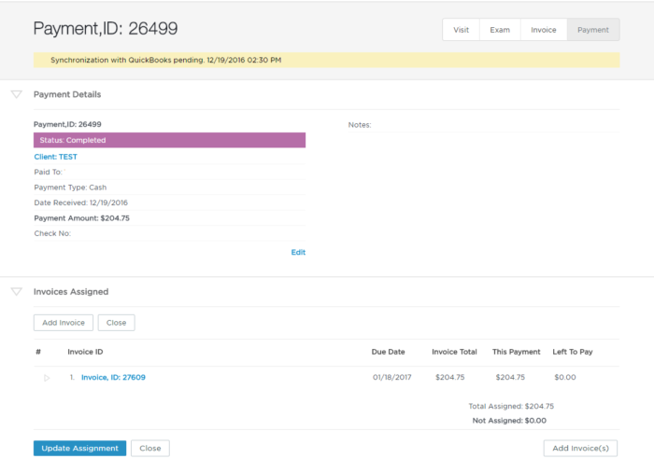Switch to the Visit tab
Image resolution: width=654 pixels, height=473 pixels.
461,30
